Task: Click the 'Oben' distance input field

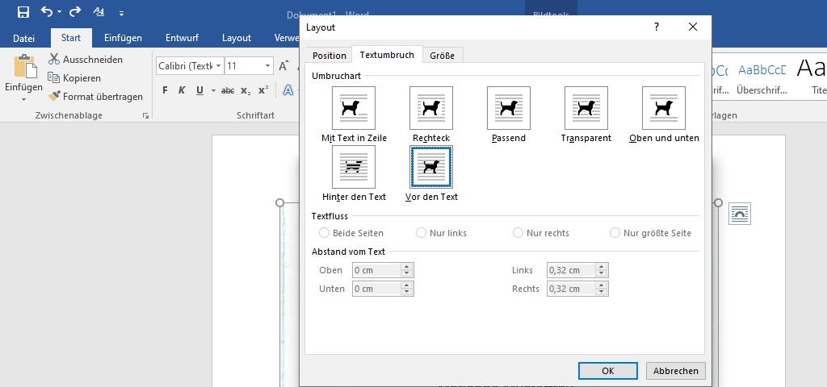Action: coord(376,270)
